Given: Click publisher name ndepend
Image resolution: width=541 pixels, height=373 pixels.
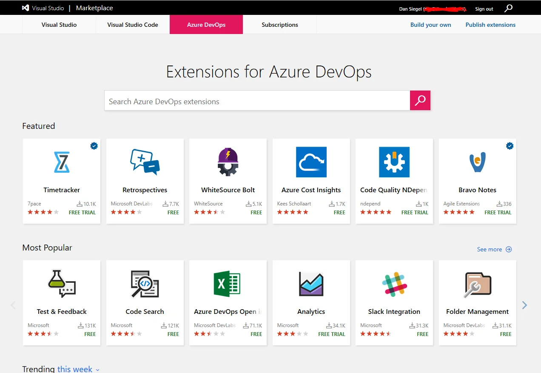Looking at the screenshot, I should click(370, 204).
